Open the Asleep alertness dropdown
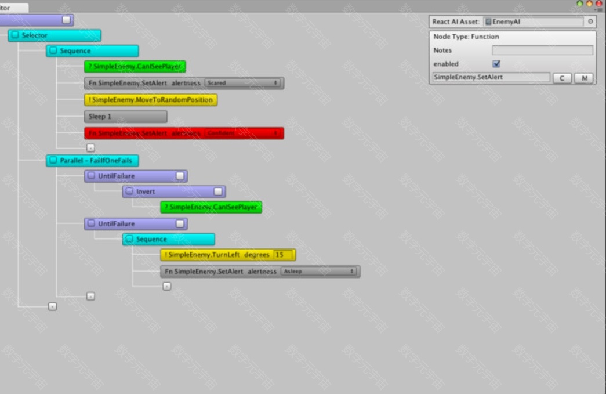 [319, 272]
